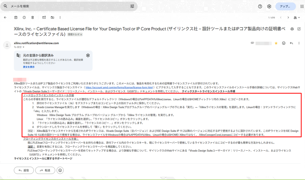Click the message counter 1 / 694
The height and width of the screenshot is (180, 305).
pyautogui.click(x=272, y=18)
